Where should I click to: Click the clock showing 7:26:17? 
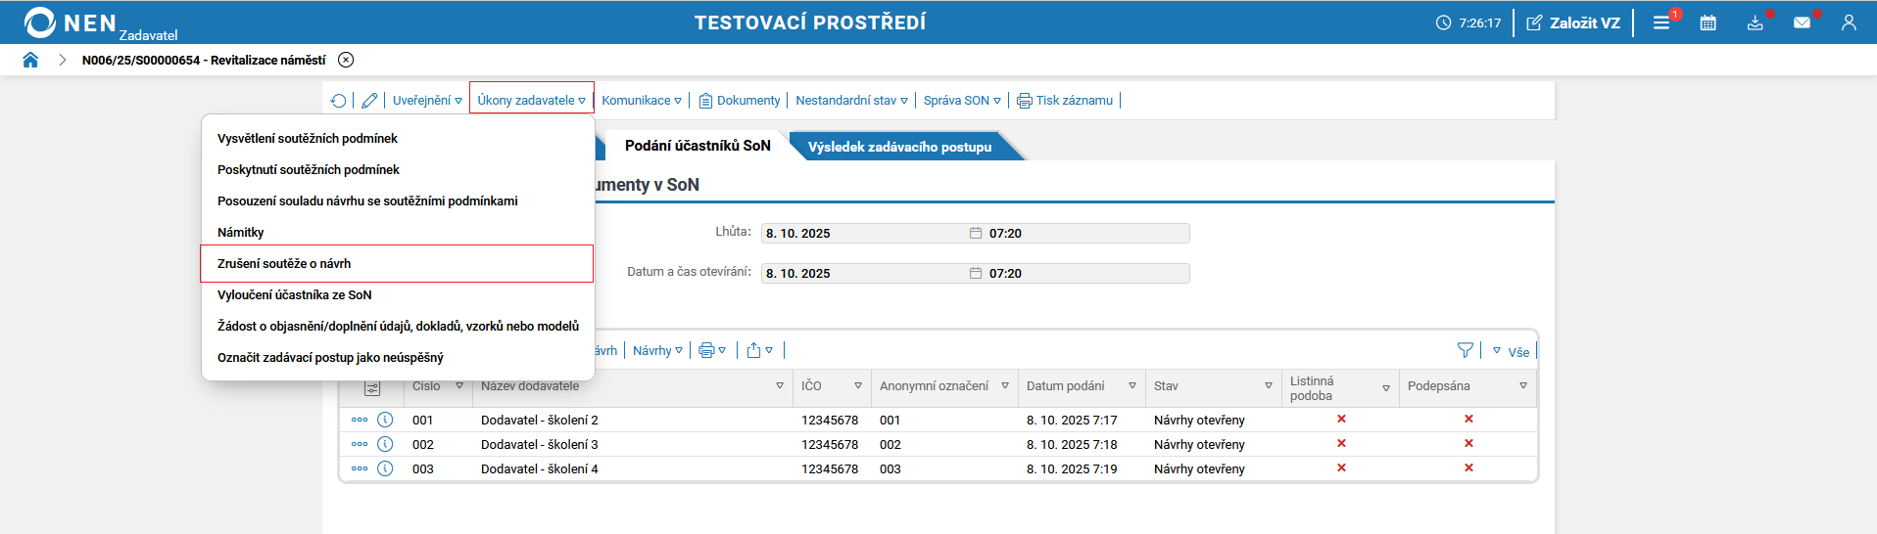1468,22
